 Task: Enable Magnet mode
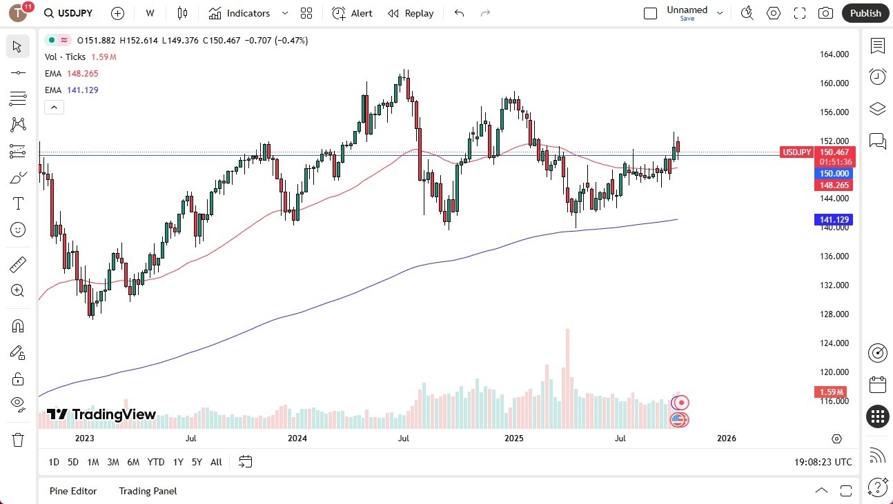click(x=18, y=325)
